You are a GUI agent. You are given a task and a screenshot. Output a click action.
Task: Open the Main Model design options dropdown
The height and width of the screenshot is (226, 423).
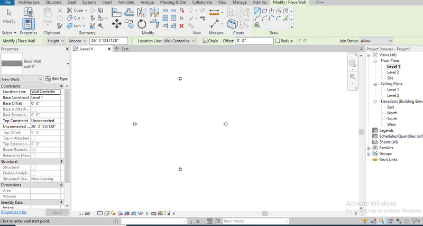(255, 221)
